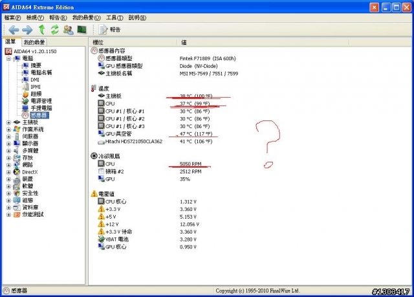The image size is (414, 297).
Task: Click the 冷卻風扇 fan icon
Action: pos(94,156)
